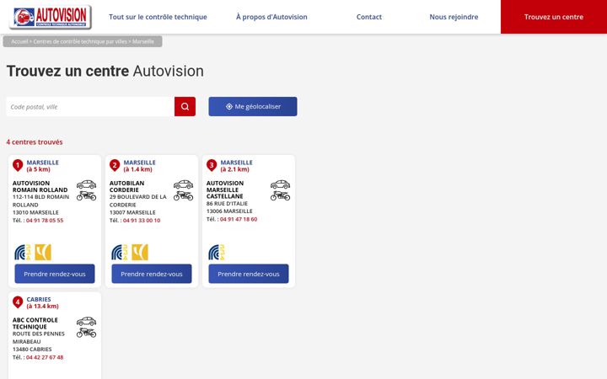Click the red search magnifier button

coord(185,106)
